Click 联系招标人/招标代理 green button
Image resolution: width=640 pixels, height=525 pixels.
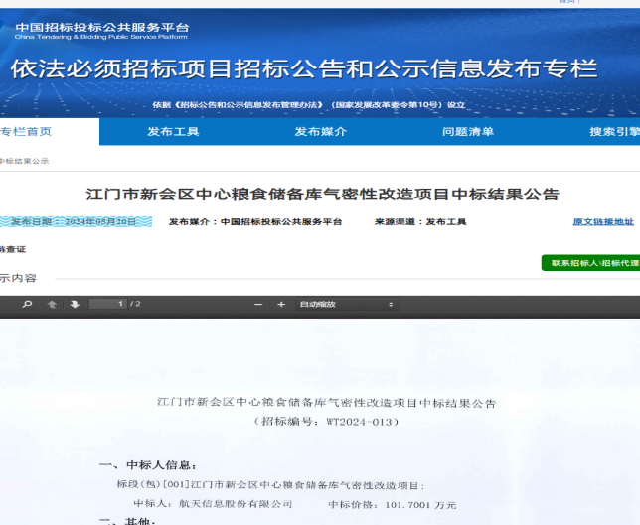pos(591,263)
